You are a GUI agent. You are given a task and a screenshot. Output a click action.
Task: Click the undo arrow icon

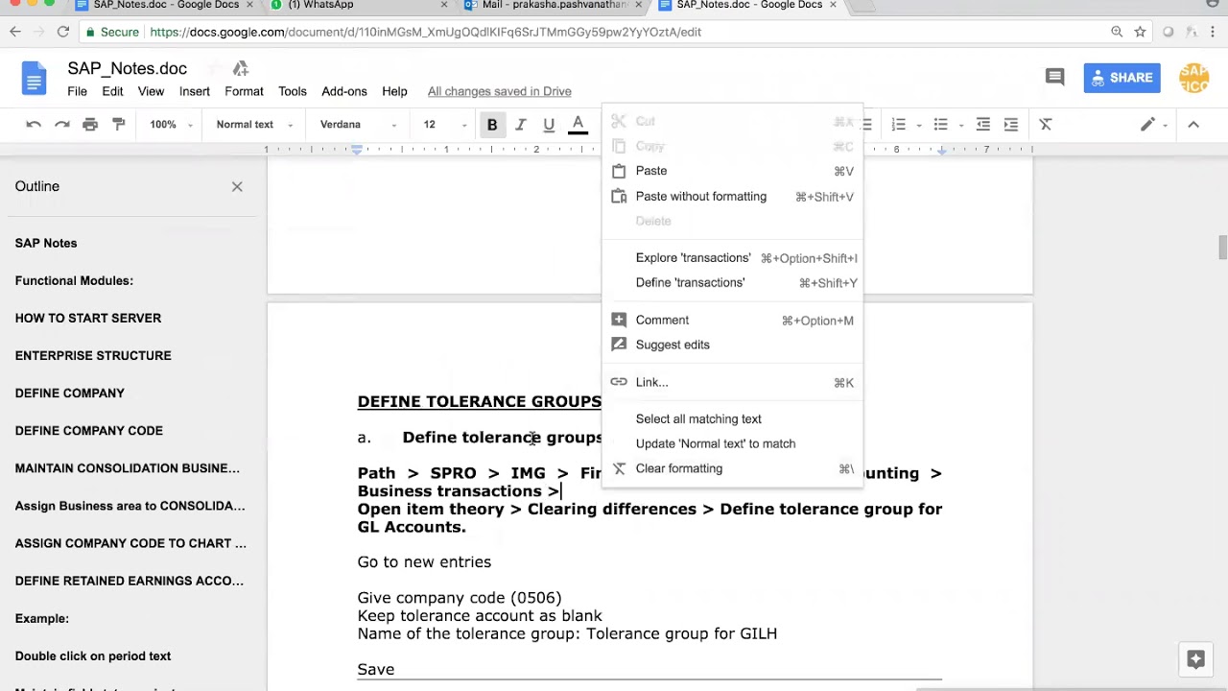pyautogui.click(x=34, y=125)
